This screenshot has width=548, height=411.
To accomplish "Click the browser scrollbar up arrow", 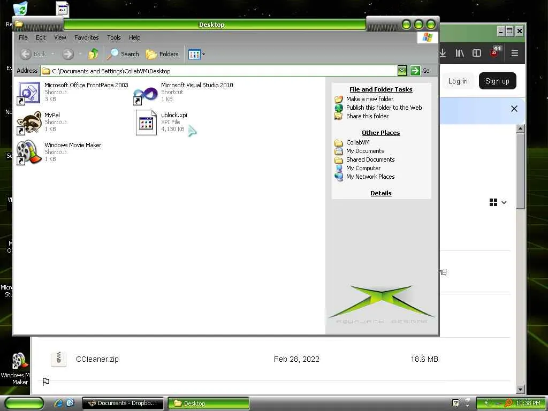I will (520, 129).
